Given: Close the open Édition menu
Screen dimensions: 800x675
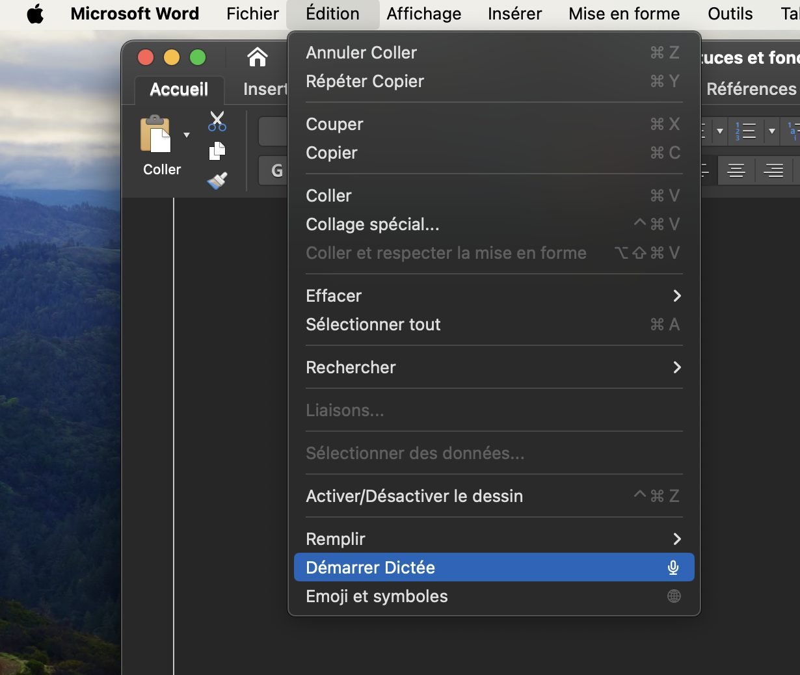Looking at the screenshot, I should coord(332,14).
